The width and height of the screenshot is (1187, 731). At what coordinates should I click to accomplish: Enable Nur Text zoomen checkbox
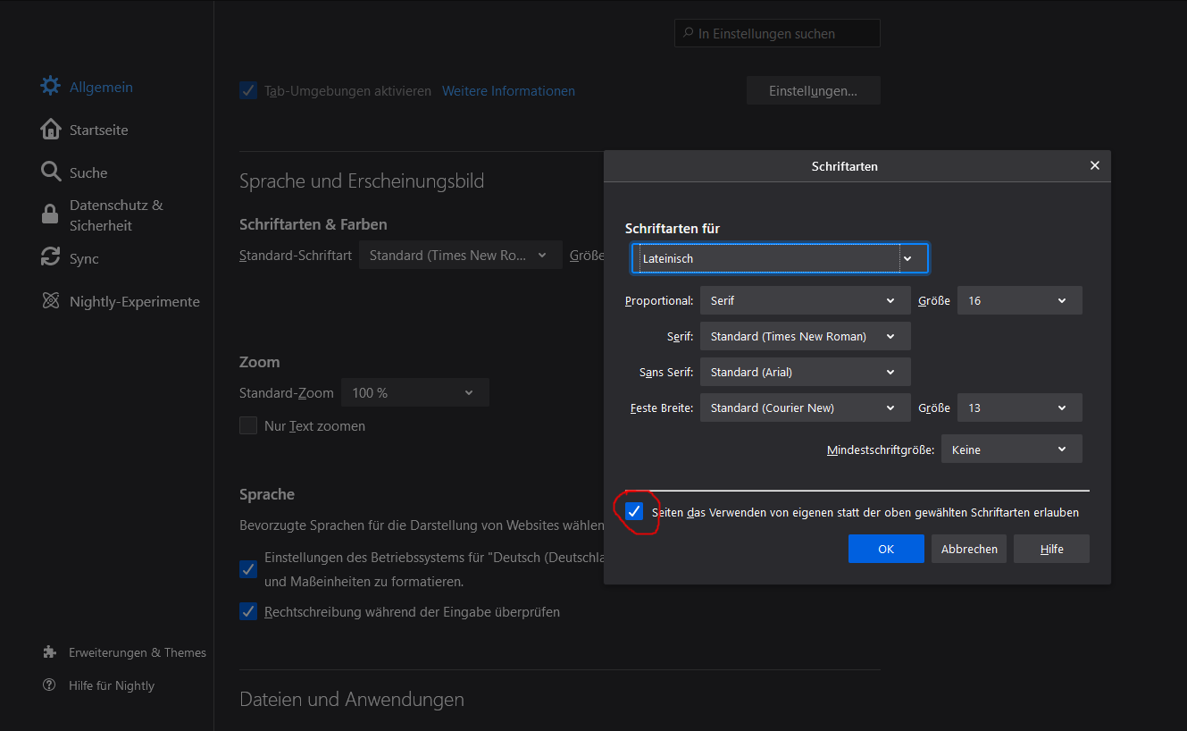tap(248, 426)
